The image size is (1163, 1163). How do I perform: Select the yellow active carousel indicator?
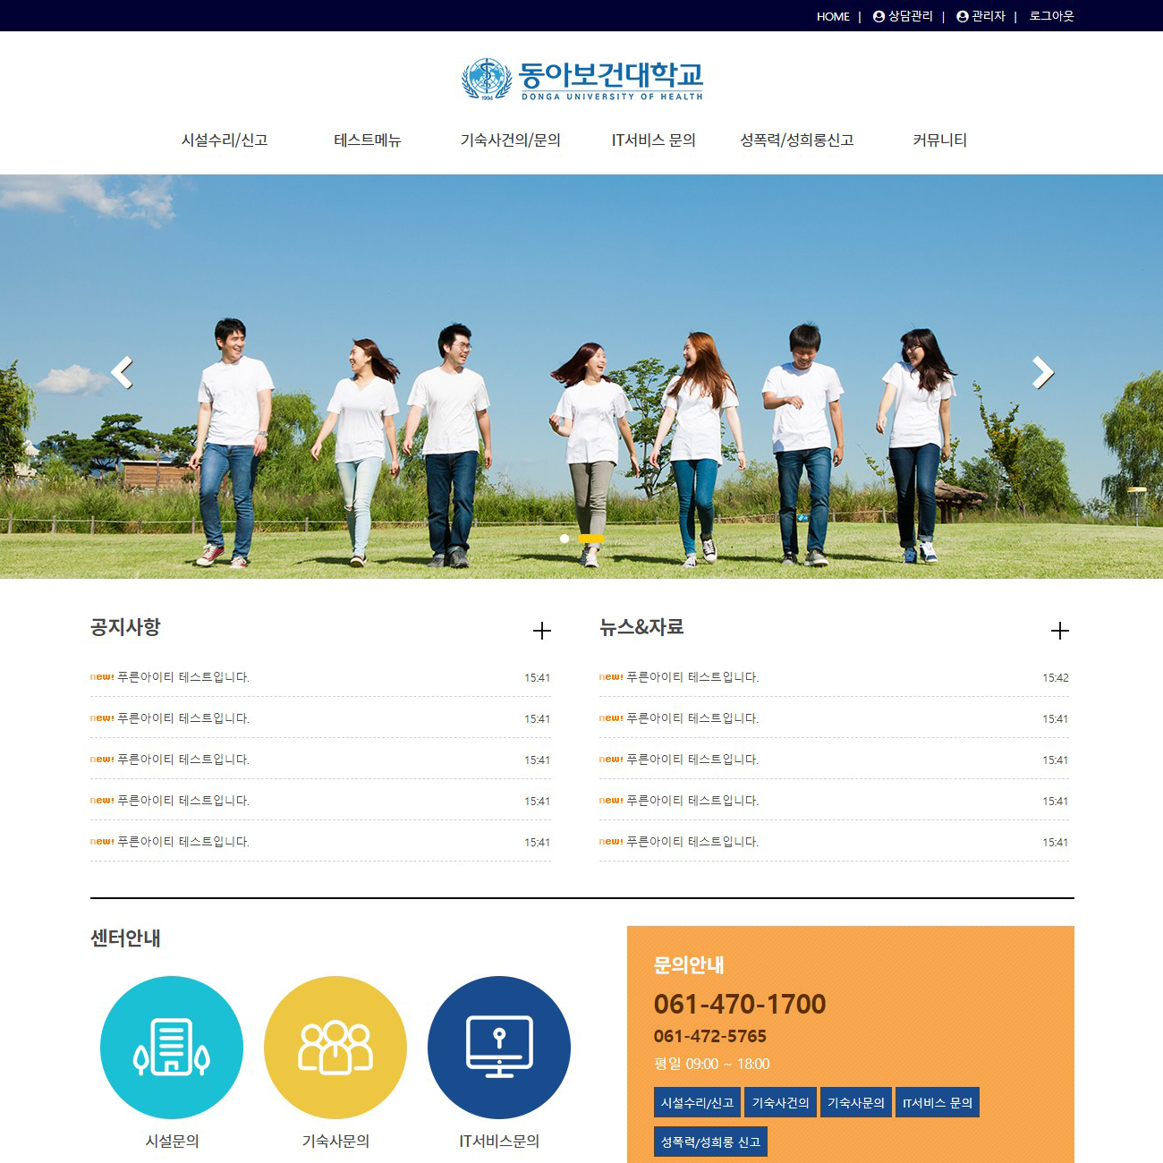pos(591,539)
